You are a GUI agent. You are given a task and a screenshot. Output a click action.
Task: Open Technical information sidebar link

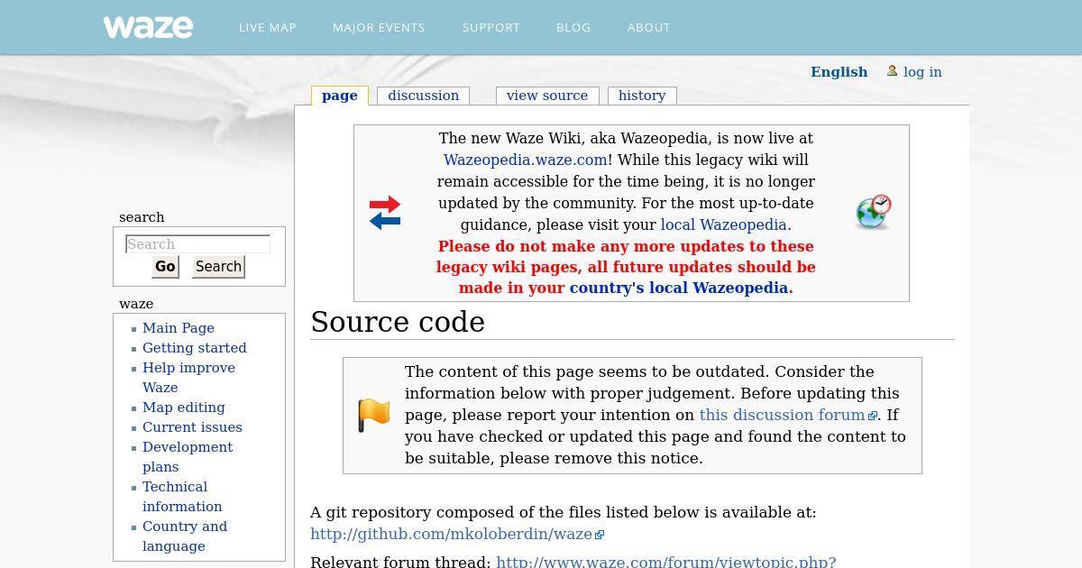tap(182, 497)
